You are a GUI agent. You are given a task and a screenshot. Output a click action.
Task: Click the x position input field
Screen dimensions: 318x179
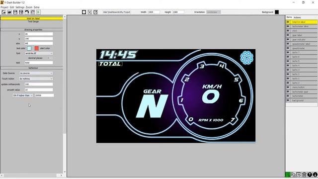39,34
